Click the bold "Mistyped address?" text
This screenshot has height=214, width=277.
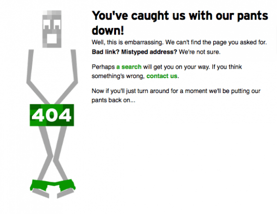149,52
